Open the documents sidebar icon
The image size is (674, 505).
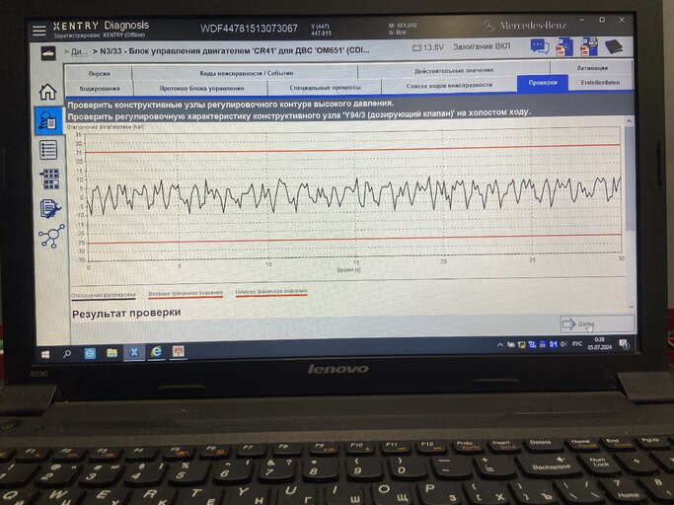(50, 208)
